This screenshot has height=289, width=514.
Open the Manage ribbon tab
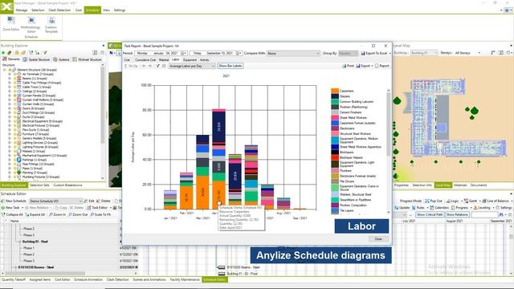pyautogui.click(x=22, y=10)
